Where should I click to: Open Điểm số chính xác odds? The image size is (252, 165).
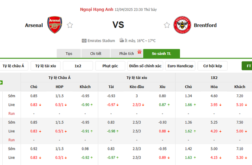[x=145, y=66]
